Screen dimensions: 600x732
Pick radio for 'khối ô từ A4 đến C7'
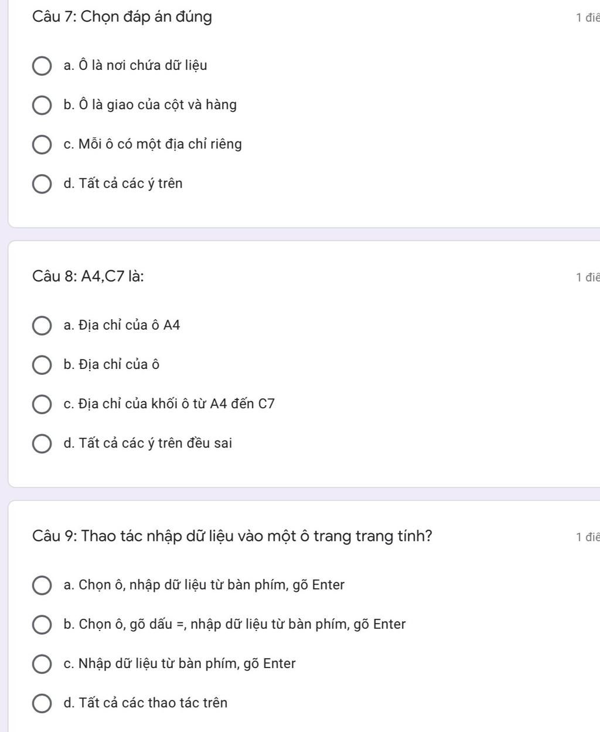tap(41, 404)
